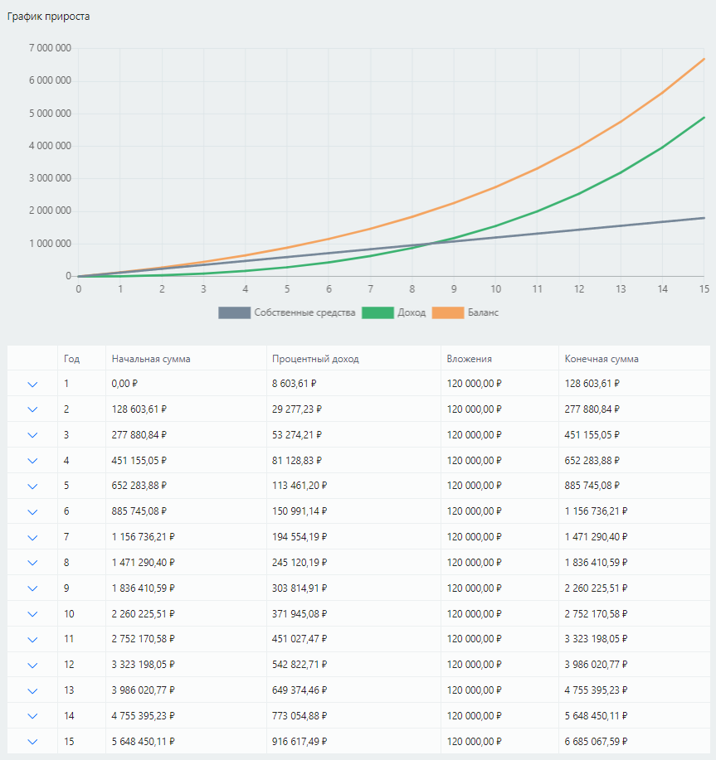716x760 pixels.
Task: Open the year 14 row chevron
Action: click(x=33, y=716)
